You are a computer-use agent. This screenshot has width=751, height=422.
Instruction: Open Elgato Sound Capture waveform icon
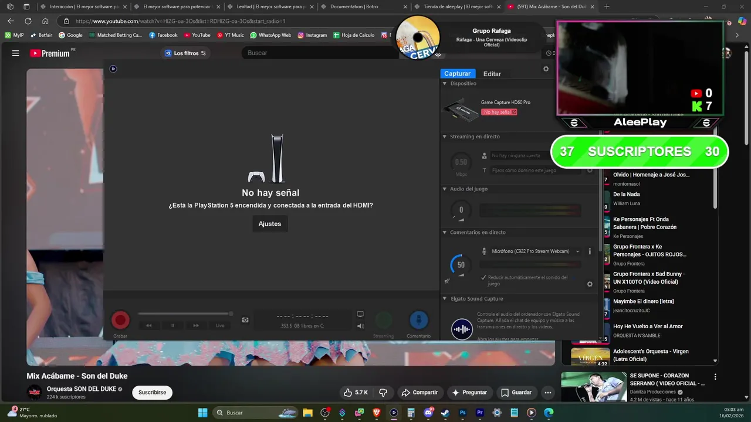[x=462, y=329]
